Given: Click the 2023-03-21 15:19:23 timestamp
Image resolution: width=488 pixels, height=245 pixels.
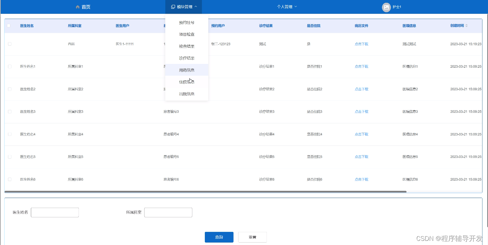Looking at the screenshot, I should pos(466,44).
